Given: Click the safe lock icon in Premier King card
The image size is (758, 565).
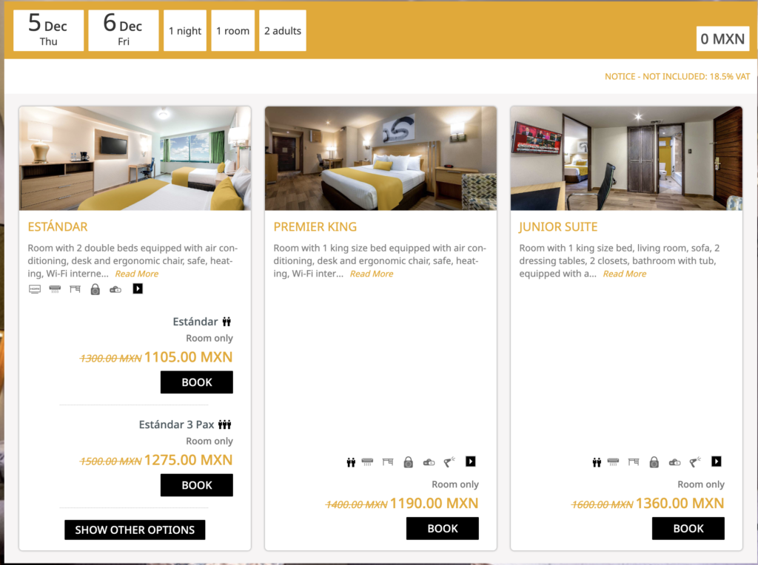Looking at the screenshot, I should click(x=409, y=462).
